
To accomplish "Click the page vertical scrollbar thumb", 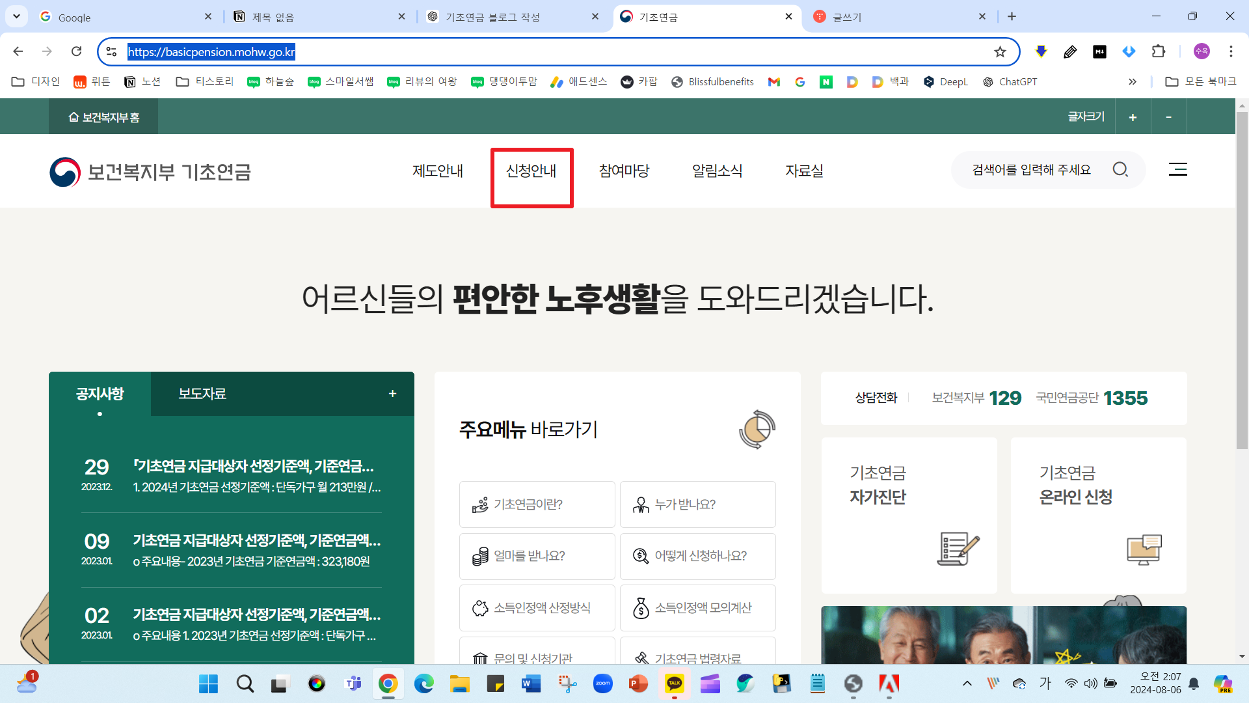I will click(1241, 280).
